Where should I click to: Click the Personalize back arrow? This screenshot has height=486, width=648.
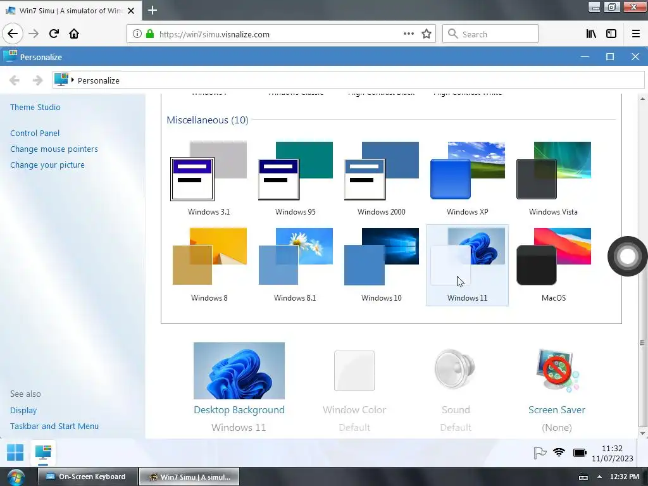[x=15, y=80]
